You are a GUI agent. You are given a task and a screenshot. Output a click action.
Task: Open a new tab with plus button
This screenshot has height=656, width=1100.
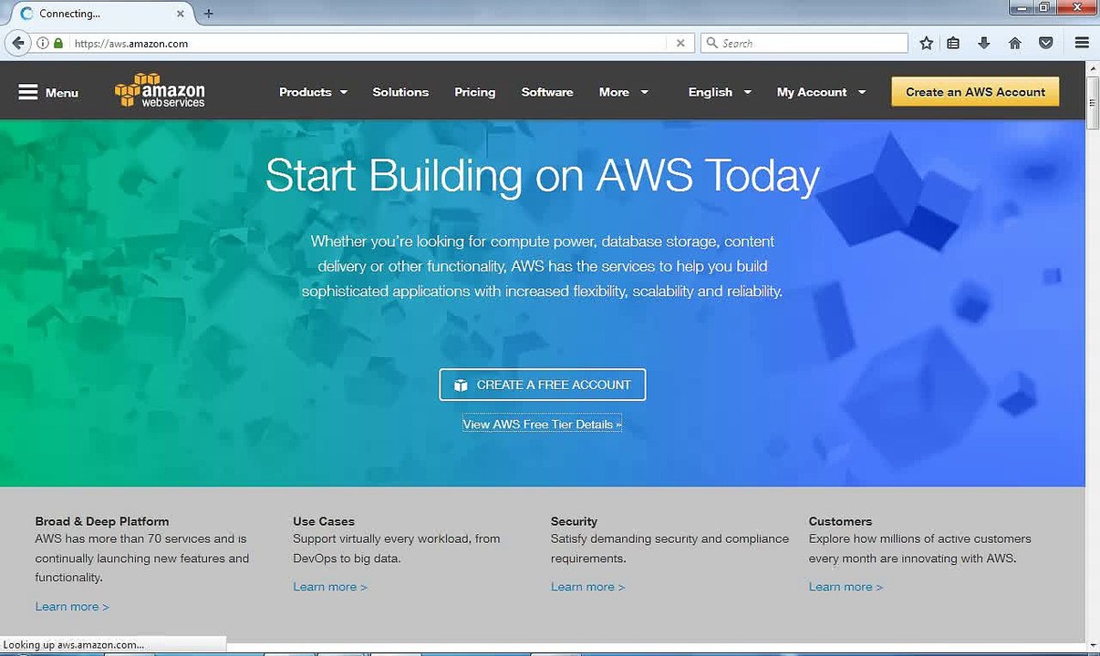tap(208, 14)
